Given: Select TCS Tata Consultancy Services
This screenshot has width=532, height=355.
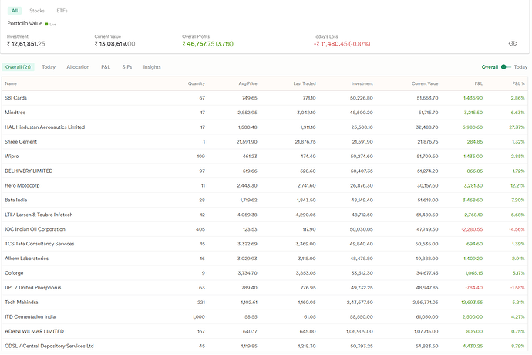Looking at the screenshot, I should (39, 244).
